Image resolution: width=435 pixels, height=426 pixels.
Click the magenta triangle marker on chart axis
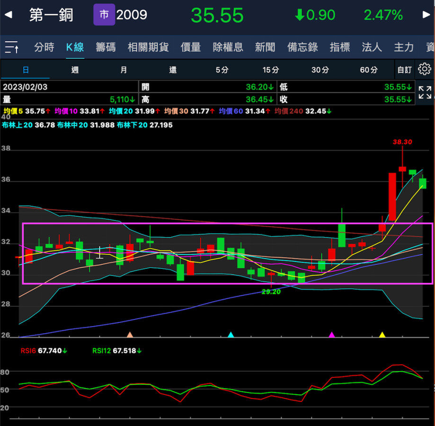coord(332,335)
